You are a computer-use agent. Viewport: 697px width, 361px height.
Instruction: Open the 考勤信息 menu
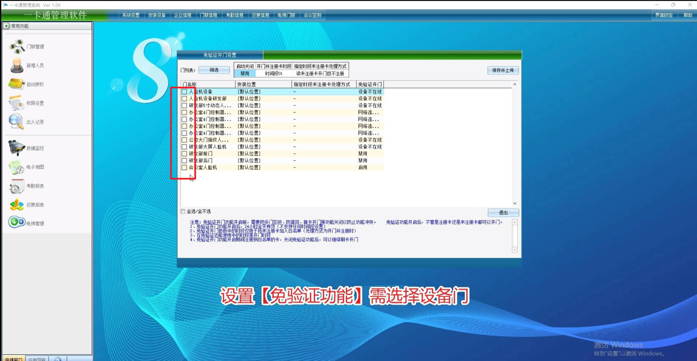(x=235, y=15)
